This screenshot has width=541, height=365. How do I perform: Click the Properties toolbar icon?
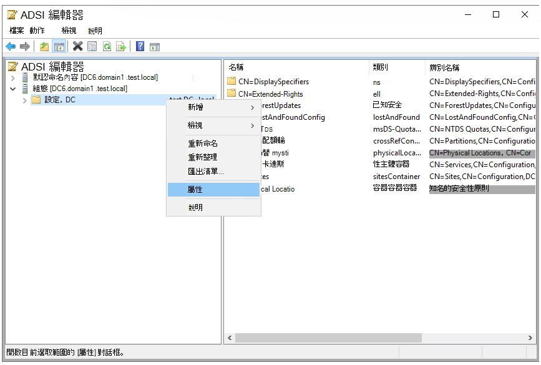pos(92,47)
